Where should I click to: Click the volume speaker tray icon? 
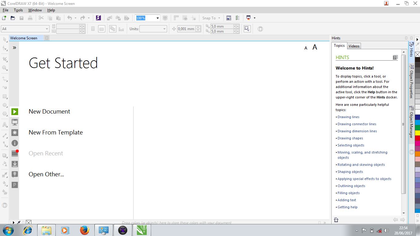tap(386, 230)
